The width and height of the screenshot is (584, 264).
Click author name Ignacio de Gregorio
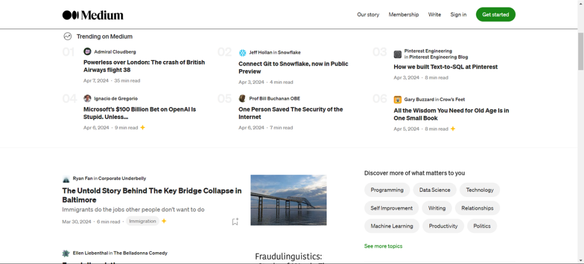pyautogui.click(x=116, y=99)
